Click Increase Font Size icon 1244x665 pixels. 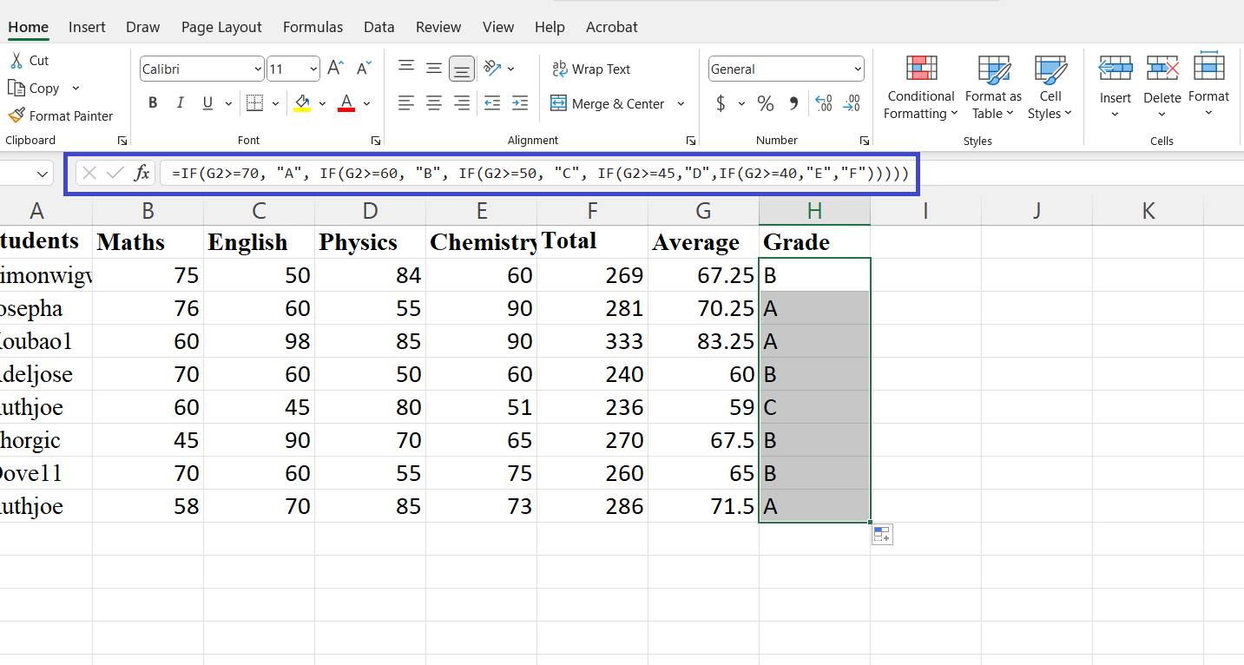pos(335,69)
